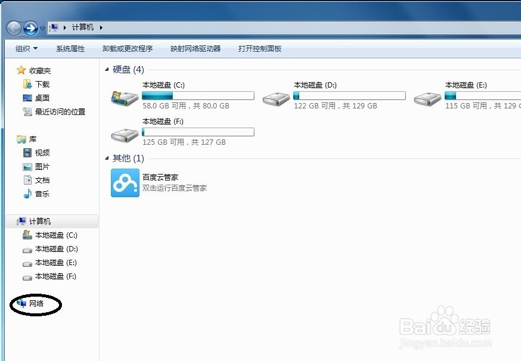Collapse the 其他 (1) section
The height and width of the screenshot is (361, 521).
coord(106,158)
